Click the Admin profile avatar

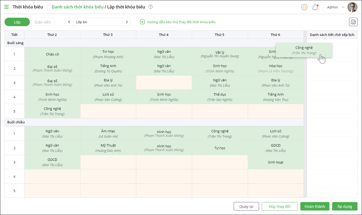point(352,7)
